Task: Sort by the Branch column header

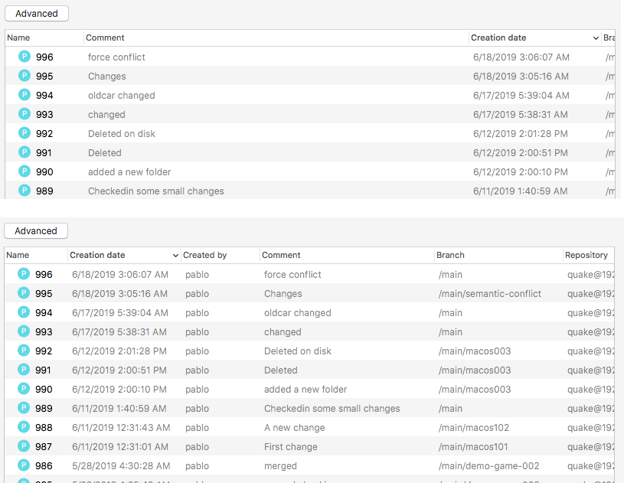Action: 450,255
